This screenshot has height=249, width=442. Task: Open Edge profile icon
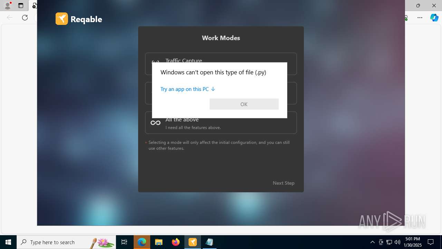[x=7, y=6]
